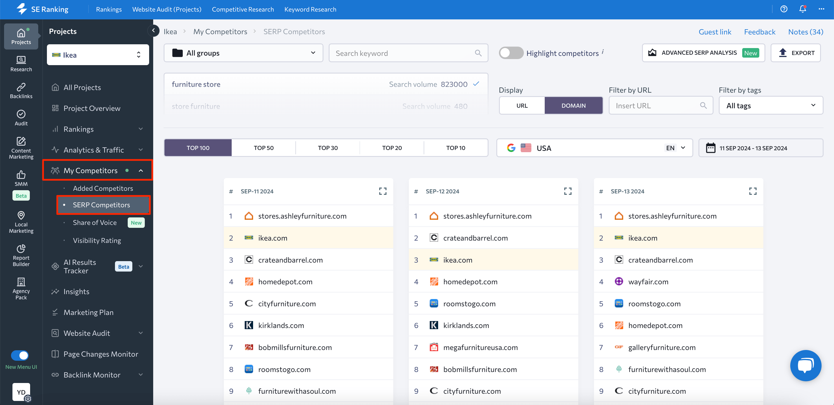Click the Insert URL search icon
Viewport: 834px width, 405px height.
pyautogui.click(x=703, y=106)
